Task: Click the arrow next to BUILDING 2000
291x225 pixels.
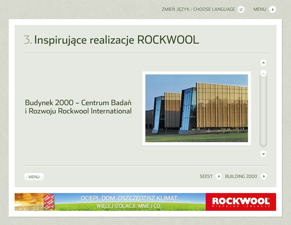Action: (263, 176)
